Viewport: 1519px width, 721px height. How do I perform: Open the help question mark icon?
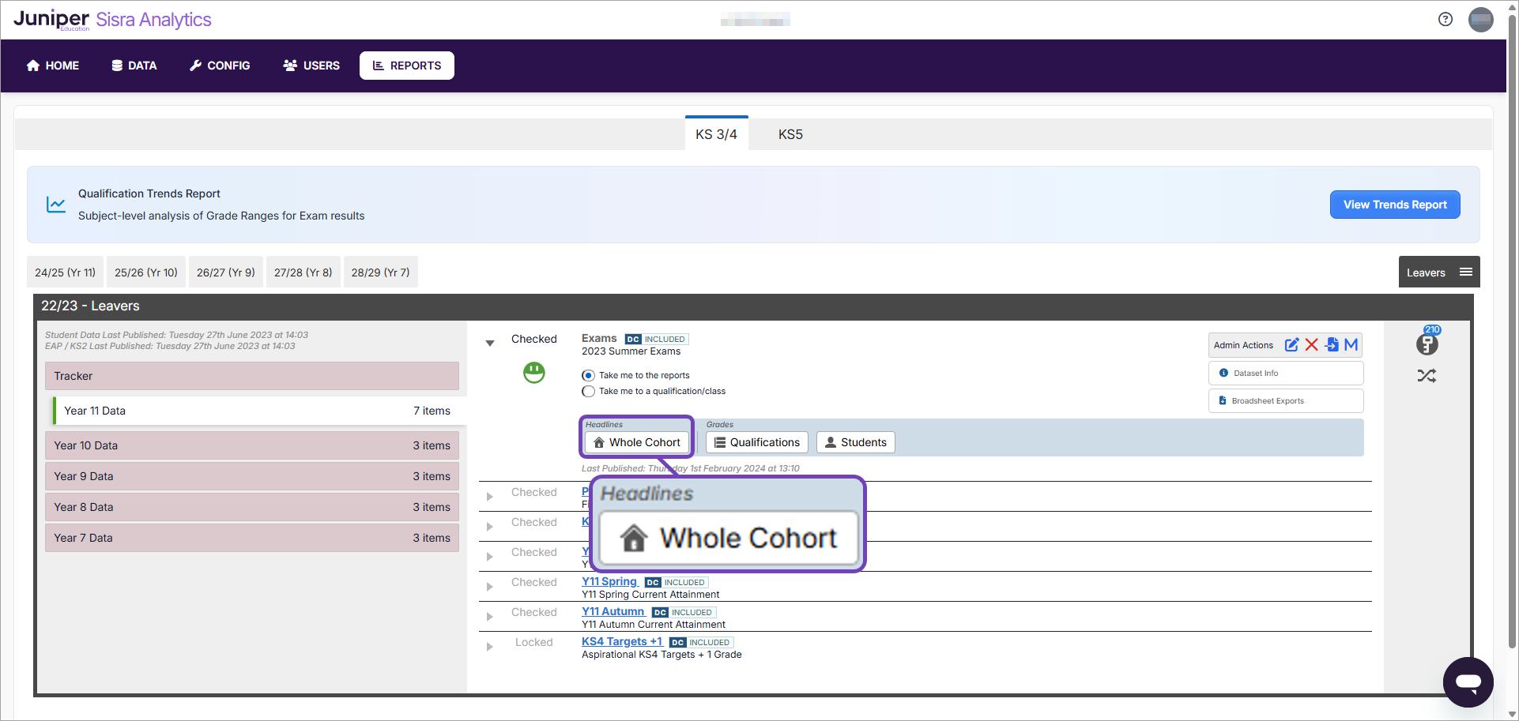click(x=1445, y=20)
